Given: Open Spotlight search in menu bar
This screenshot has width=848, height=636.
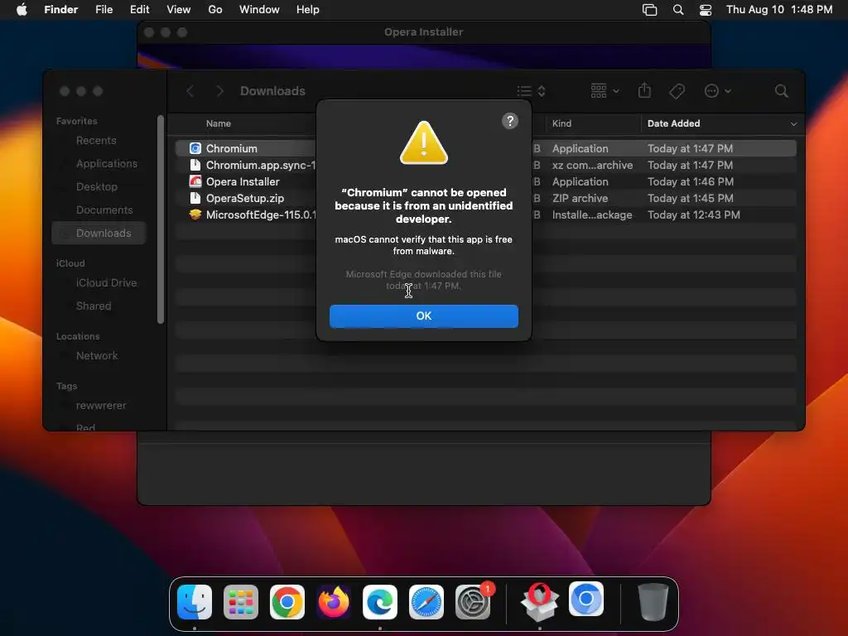Looking at the screenshot, I should [x=677, y=10].
